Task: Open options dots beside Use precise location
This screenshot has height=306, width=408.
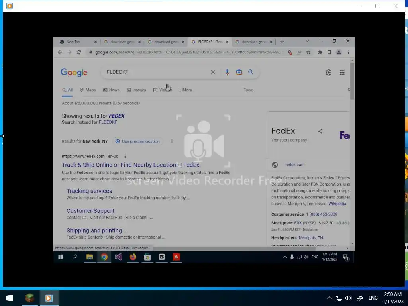Action: pos(172,141)
